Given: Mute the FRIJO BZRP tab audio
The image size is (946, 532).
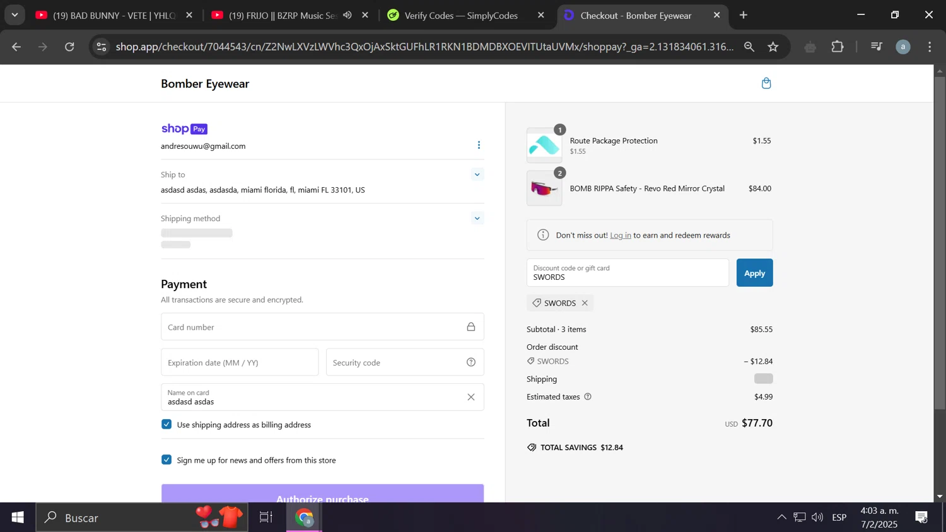Looking at the screenshot, I should tap(347, 15).
